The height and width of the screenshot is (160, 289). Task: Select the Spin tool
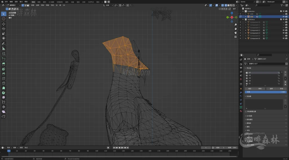tap(3, 93)
